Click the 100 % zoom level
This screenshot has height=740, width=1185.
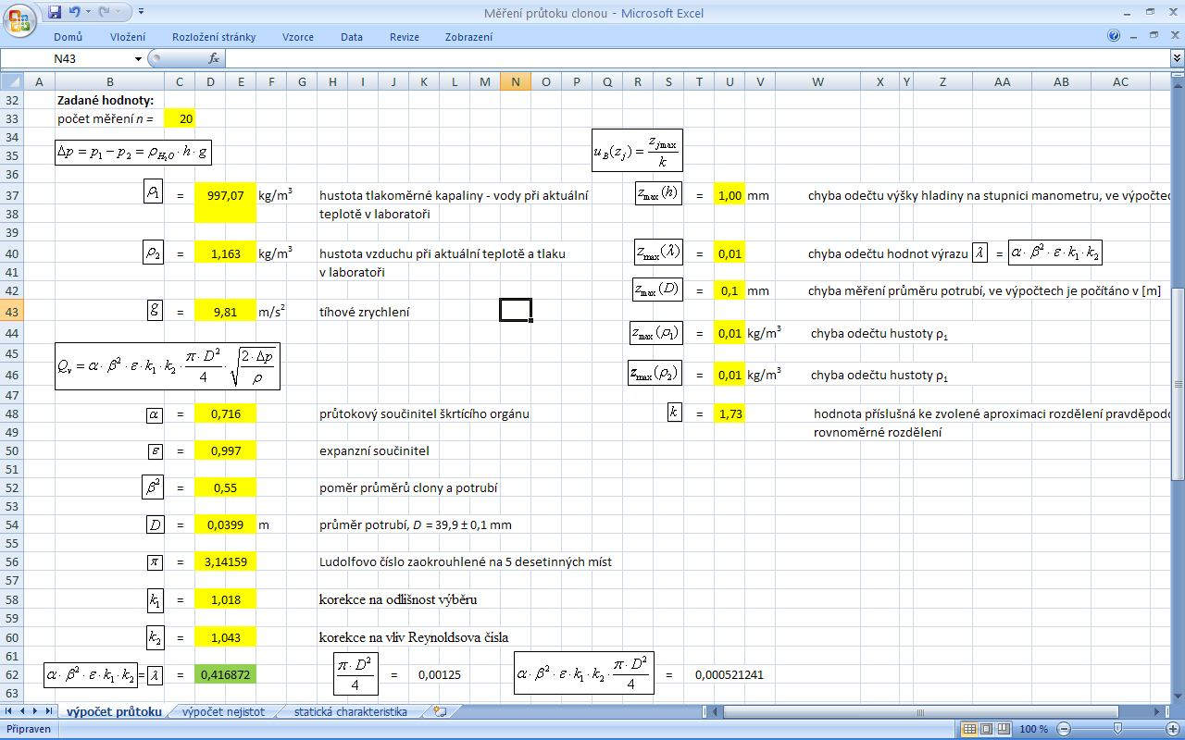(1033, 729)
